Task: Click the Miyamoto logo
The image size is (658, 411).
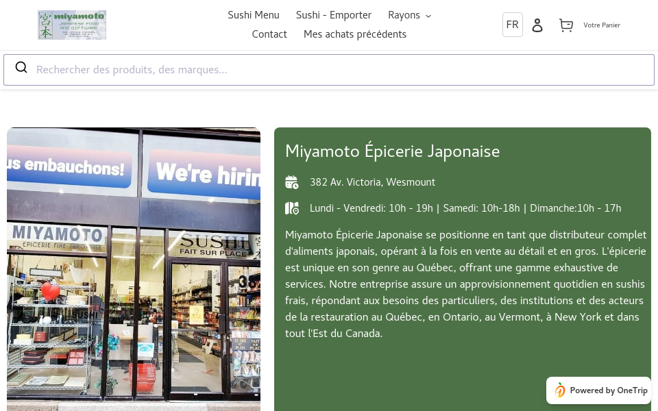Action: 71,25
